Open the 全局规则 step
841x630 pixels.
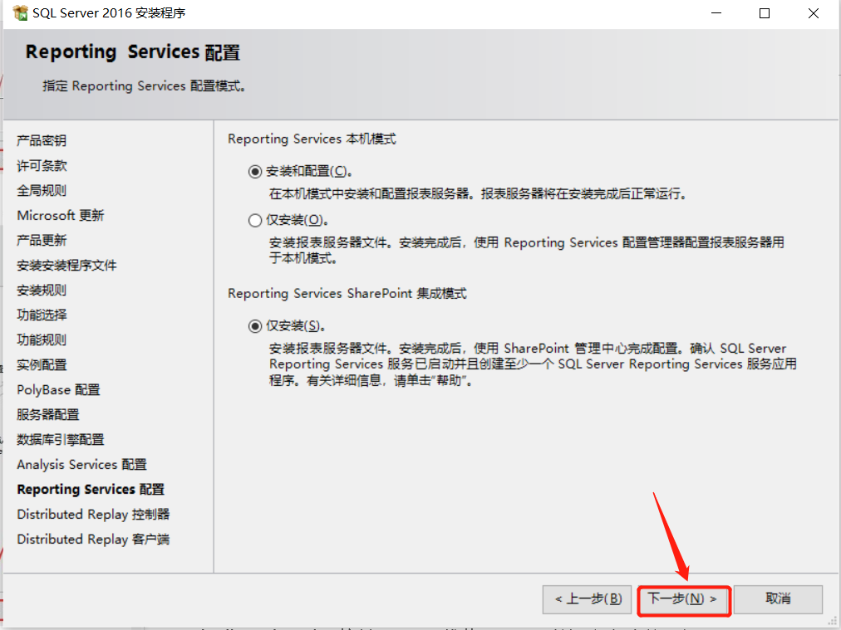pos(38,190)
